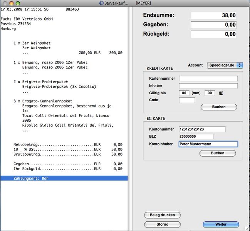Click the Beleg drucken button
The width and height of the screenshot is (250, 231).
pos(162,215)
